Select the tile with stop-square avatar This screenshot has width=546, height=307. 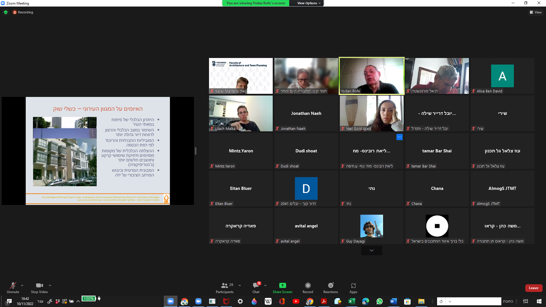click(437, 226)
